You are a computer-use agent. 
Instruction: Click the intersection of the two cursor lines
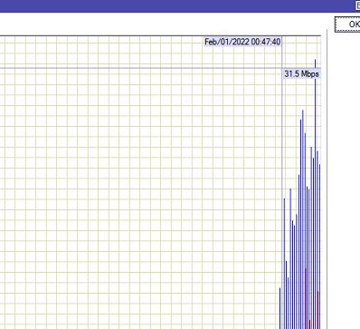coord(282,68)
